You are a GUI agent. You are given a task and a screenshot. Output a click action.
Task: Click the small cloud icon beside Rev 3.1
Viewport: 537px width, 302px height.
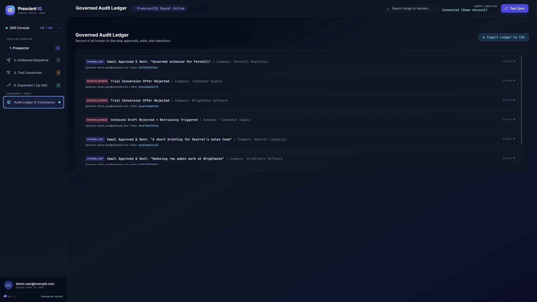click(x=5, y=296)
